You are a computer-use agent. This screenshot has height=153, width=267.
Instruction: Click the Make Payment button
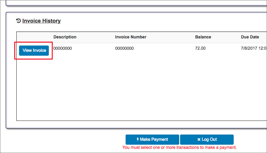click(152, 140)
